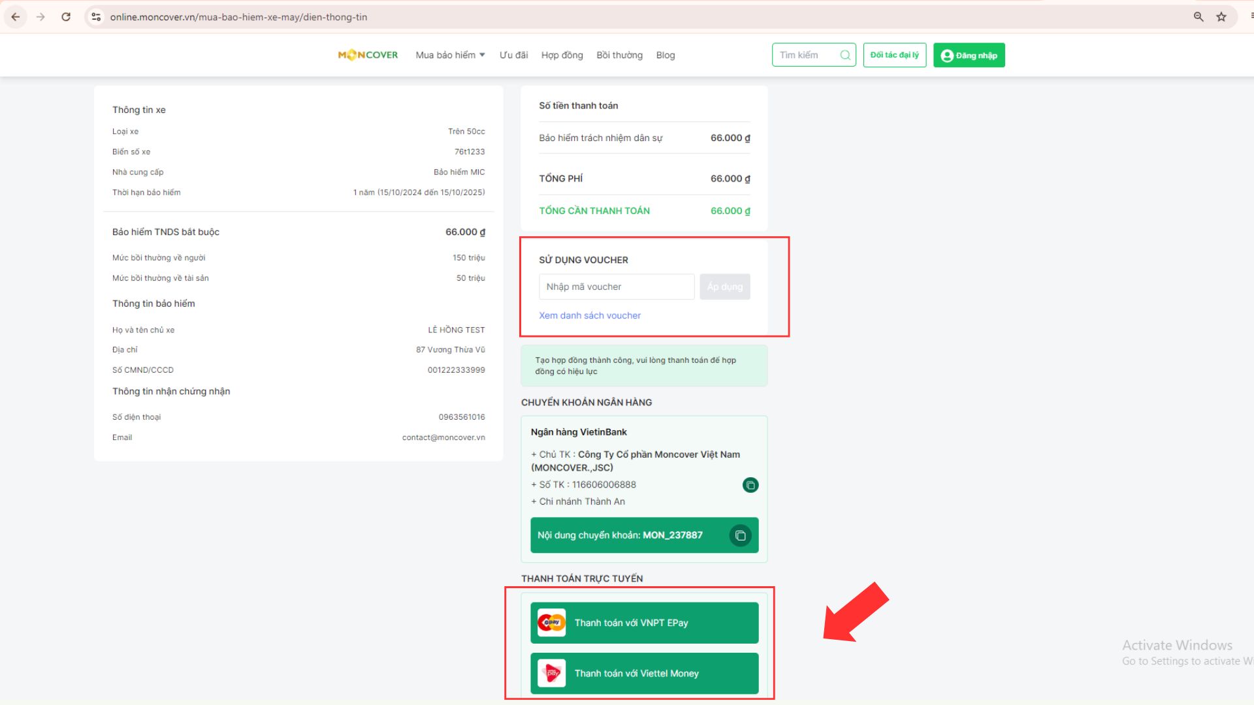Copy transfer content MON_237887
The width and height of the screenshot is (1254, 705).
[x=740, y=535]
